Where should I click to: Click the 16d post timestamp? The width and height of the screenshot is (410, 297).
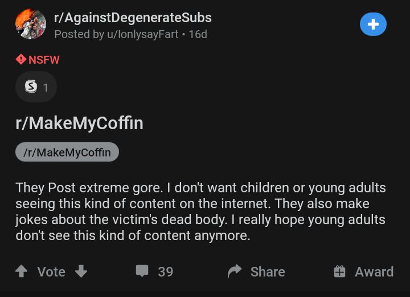click(x=198, y=34)
